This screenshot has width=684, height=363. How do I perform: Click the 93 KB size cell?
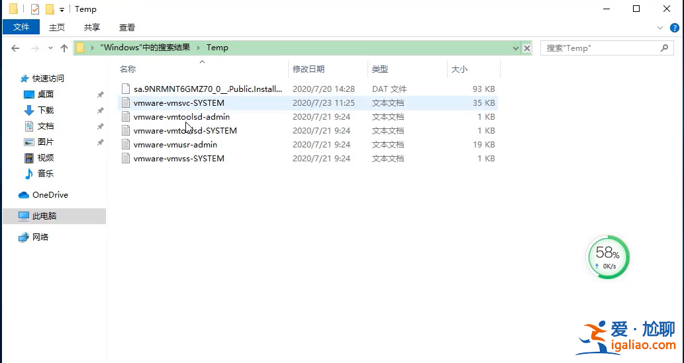click(483, 89)
